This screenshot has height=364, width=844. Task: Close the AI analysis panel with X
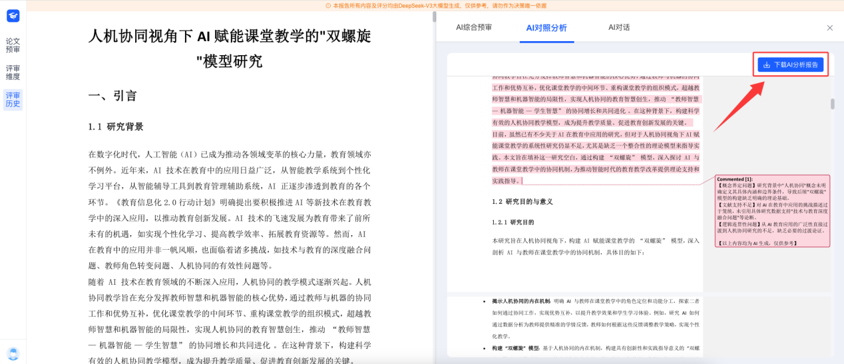coord(829,28)
